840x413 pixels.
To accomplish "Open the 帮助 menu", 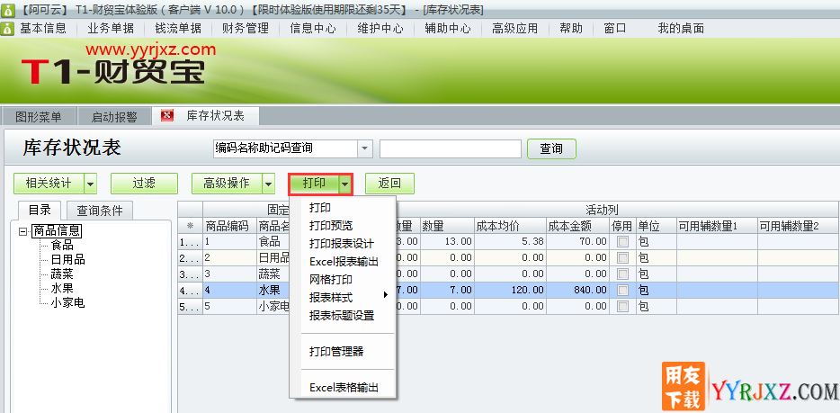I will (x=571, y=28).
